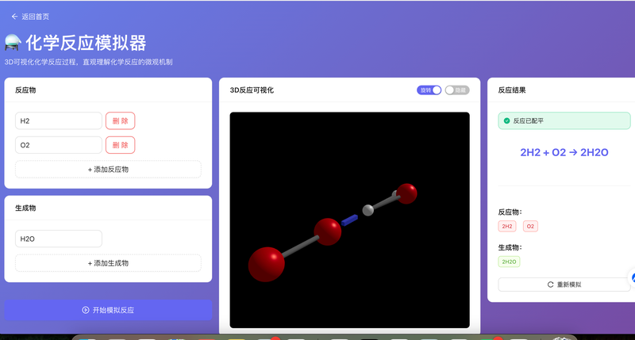Focus the H2 reactant input field
635x340 pixels.
59,121
